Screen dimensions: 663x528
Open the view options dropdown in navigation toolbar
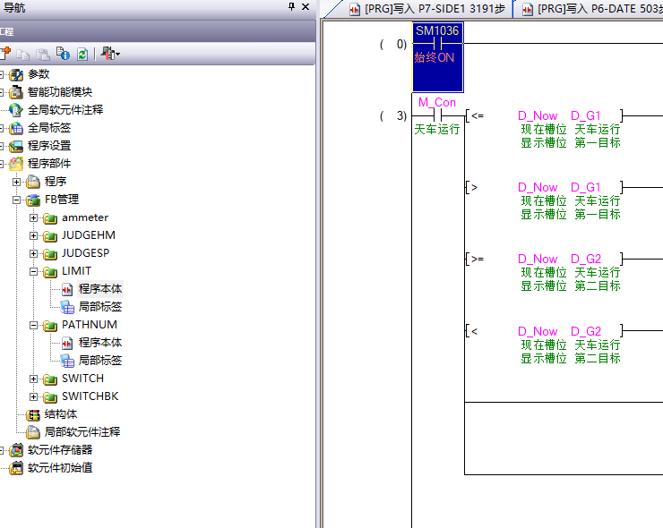110,54
